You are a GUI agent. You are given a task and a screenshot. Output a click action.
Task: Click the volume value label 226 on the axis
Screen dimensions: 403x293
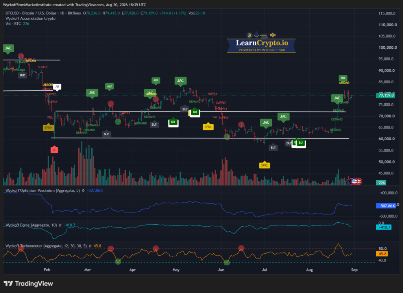pyautogui.click(x=382, y=183)
